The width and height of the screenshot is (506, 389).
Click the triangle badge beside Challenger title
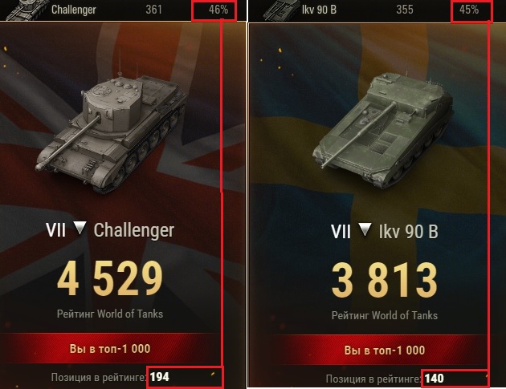[80, 228]
